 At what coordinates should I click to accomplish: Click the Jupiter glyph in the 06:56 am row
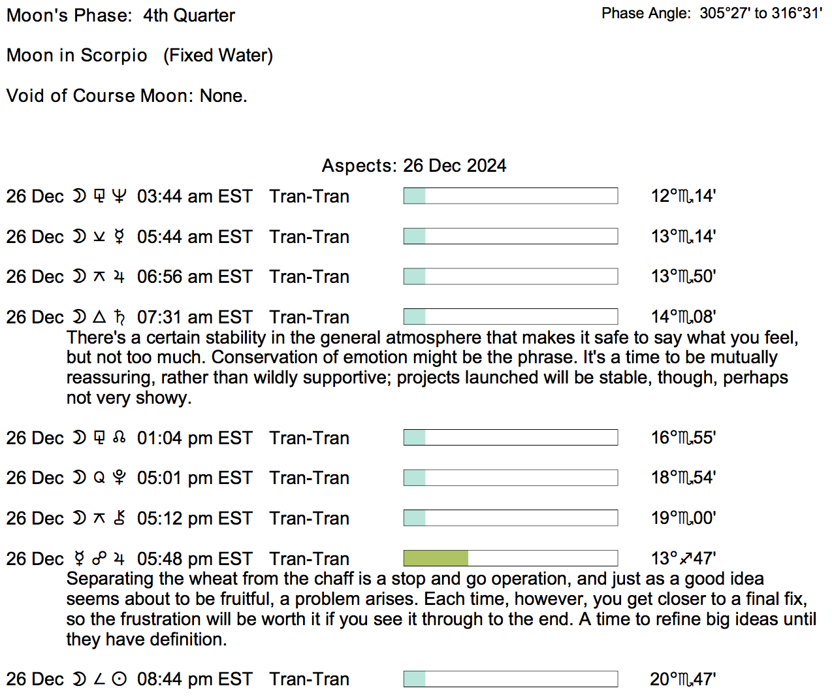click(119, 277)
